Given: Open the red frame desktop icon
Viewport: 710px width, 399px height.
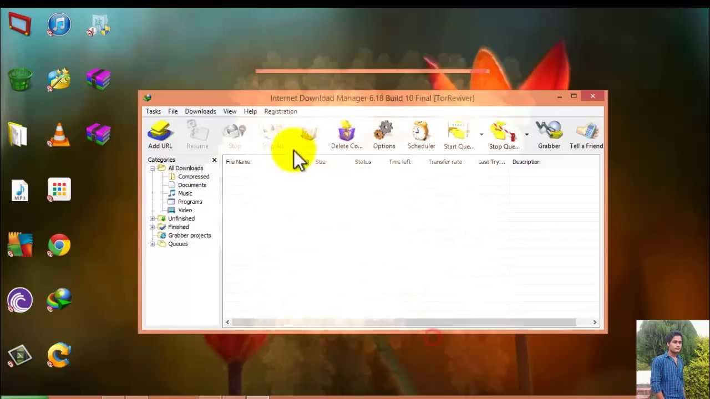Looking at the screenshot, I should 20,24.
